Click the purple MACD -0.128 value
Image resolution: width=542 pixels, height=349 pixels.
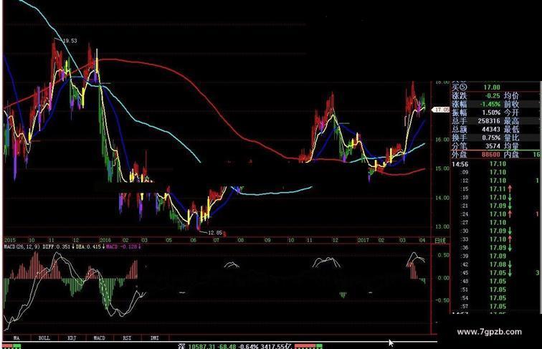122,247
